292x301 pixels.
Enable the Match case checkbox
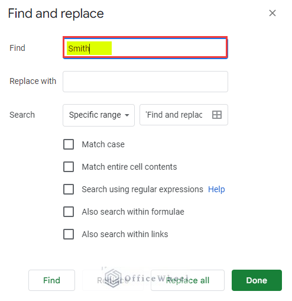69,144
